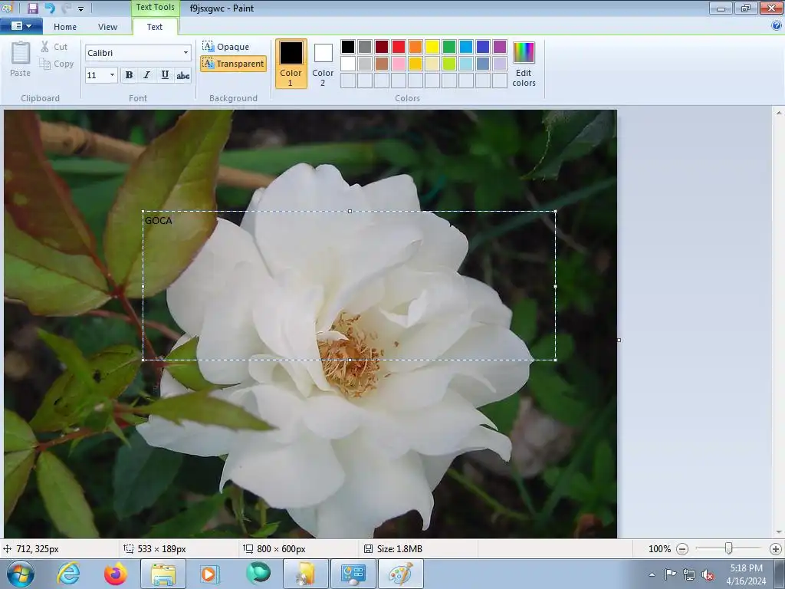This screenshot has width=785, height=589.
Task: Open Firefox from the taskbar
Action: point(116,574)
